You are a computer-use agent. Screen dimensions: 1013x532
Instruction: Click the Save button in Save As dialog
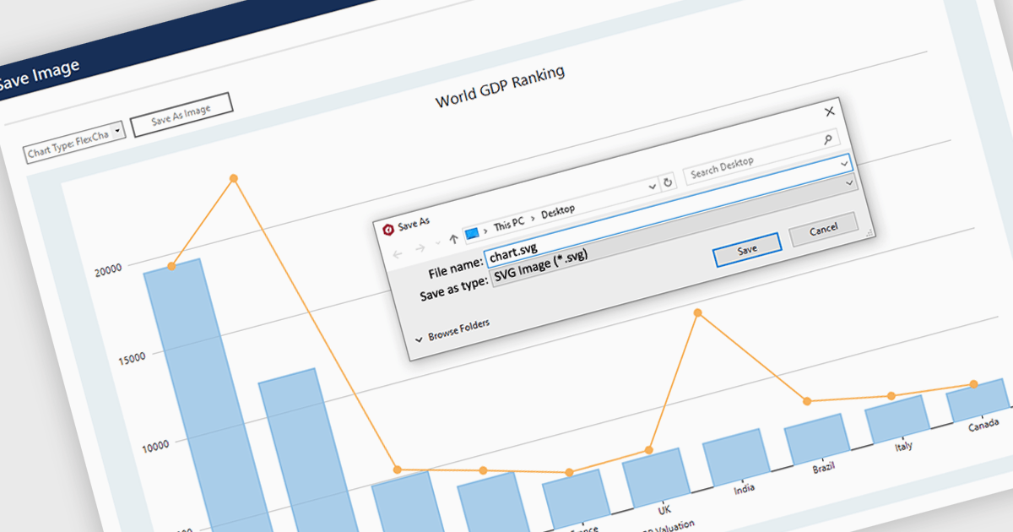coord(747,250)
